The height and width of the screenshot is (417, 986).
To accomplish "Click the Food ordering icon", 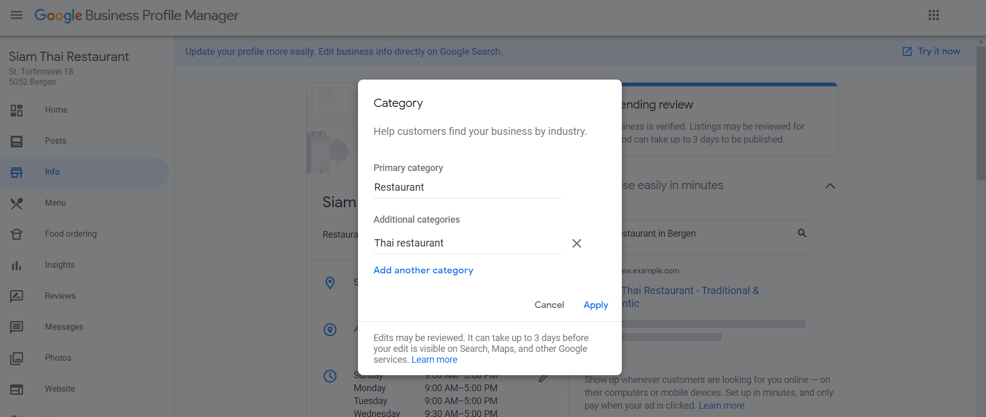I will pyautogui.click(x=17, y=234).
